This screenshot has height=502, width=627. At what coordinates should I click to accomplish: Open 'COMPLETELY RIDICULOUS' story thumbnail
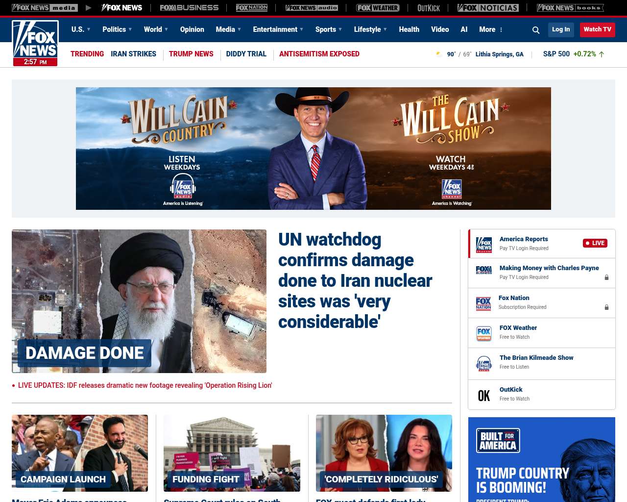[384, 453]
